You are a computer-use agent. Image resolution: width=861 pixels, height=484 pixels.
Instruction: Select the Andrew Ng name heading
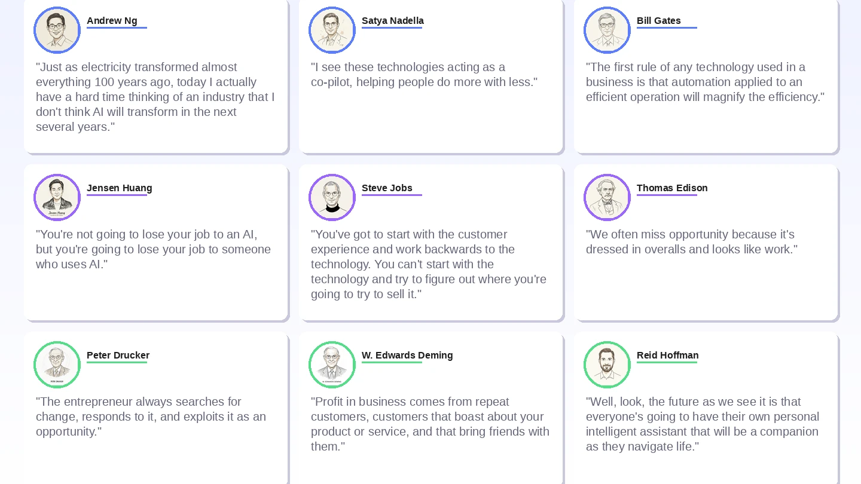click(x=112, y=21)
